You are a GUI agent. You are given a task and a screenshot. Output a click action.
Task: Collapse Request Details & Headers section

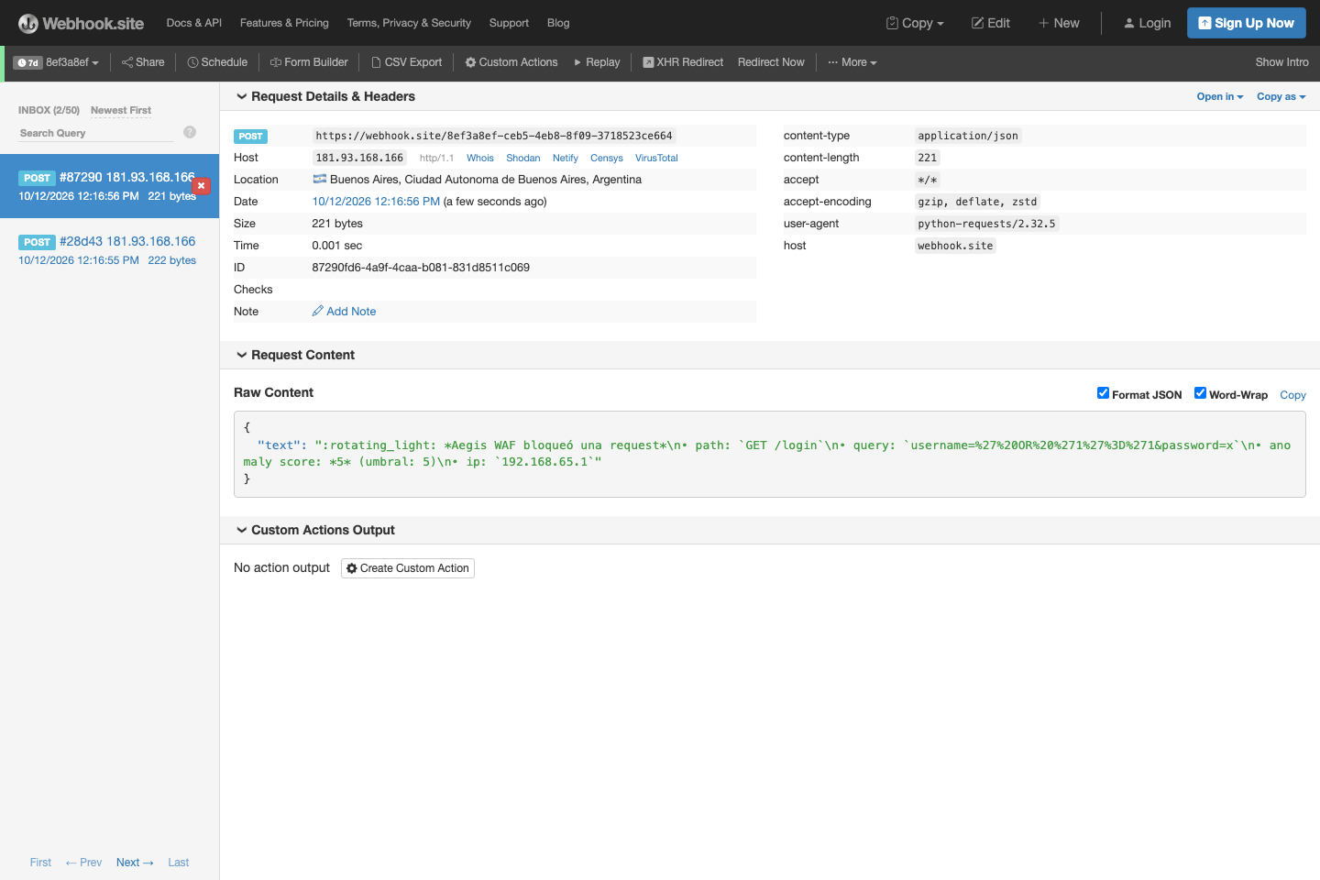pyautogui.click(x=325, y=96)
